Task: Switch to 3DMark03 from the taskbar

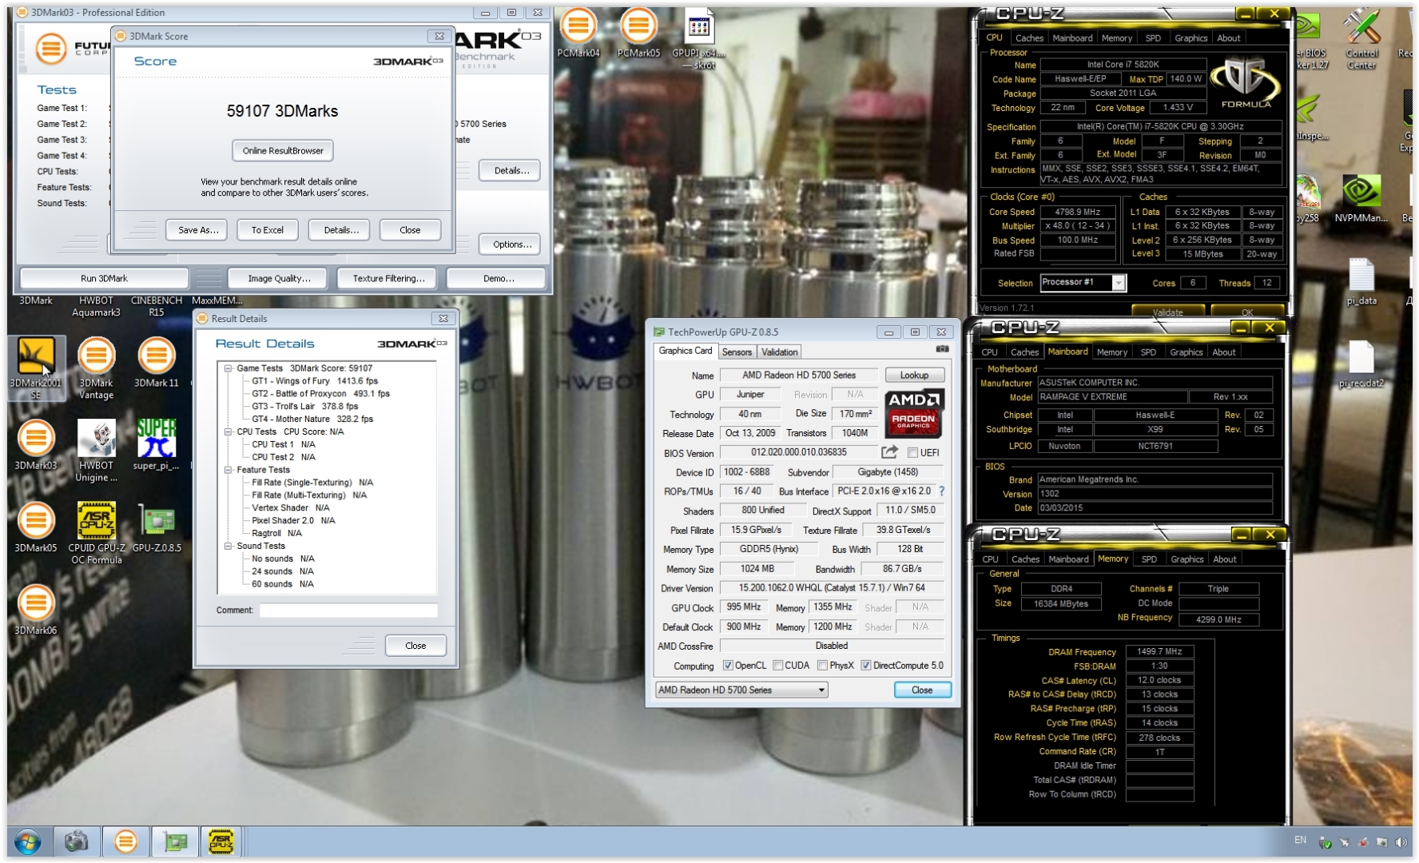Action: pyautogui.click(x=125, y=841)
